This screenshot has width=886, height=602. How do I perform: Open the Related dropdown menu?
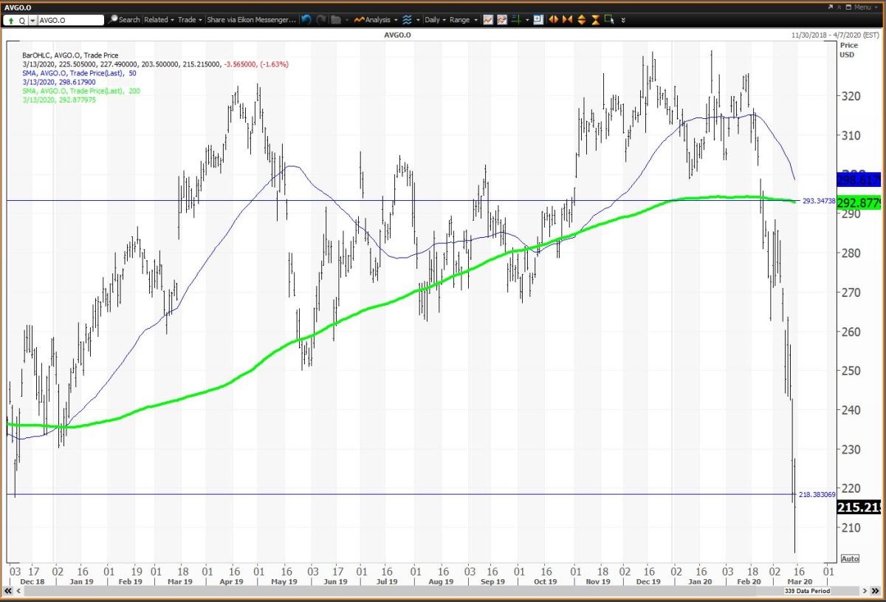[158, 20]
